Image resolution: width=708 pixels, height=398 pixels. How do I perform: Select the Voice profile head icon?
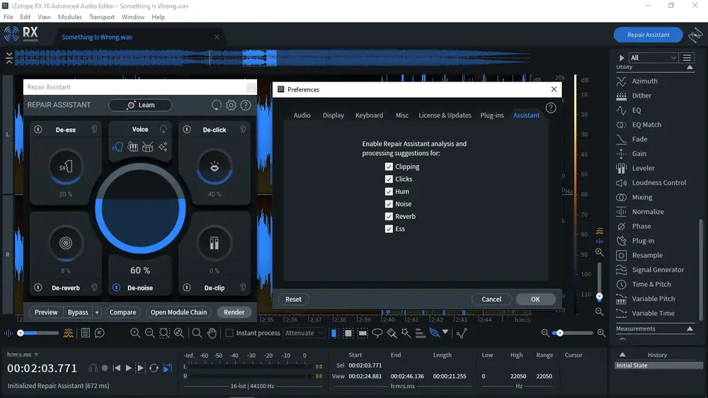click(x=118, y=147)
